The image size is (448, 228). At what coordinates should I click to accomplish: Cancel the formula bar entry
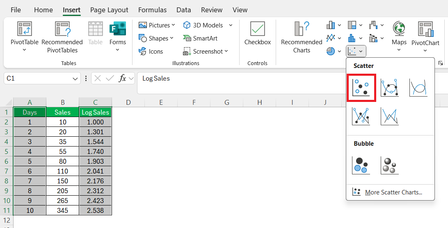click(x=97, y=78)
